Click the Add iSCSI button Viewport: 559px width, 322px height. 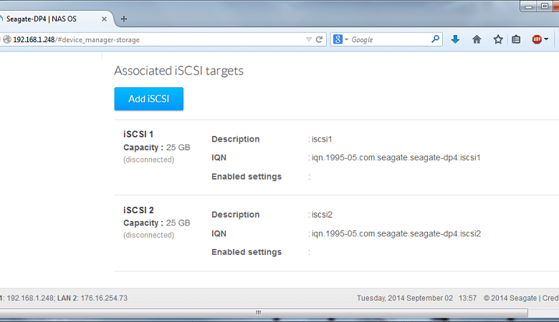click(148, 99)
